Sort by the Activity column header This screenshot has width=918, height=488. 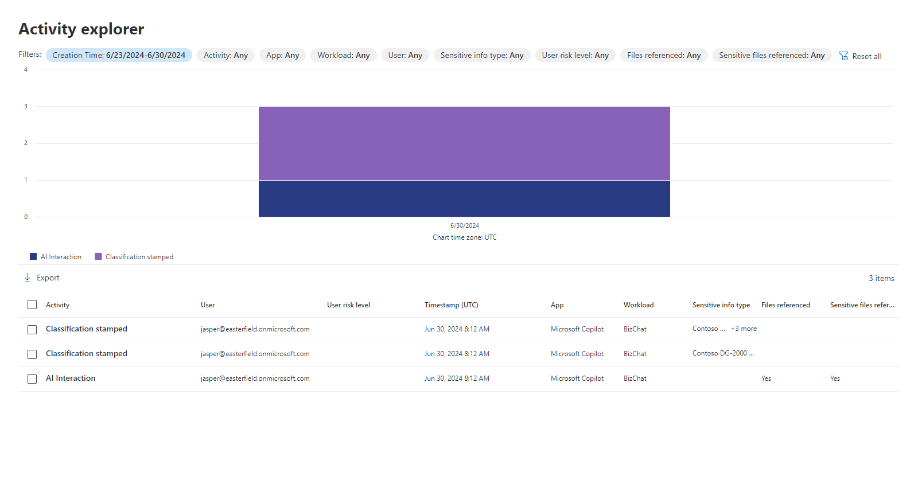(x=57, y=305)
